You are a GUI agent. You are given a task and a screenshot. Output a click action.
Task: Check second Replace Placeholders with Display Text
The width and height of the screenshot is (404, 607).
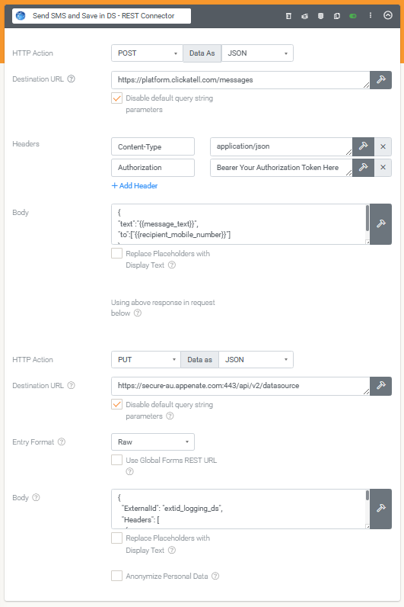[116, 538]
